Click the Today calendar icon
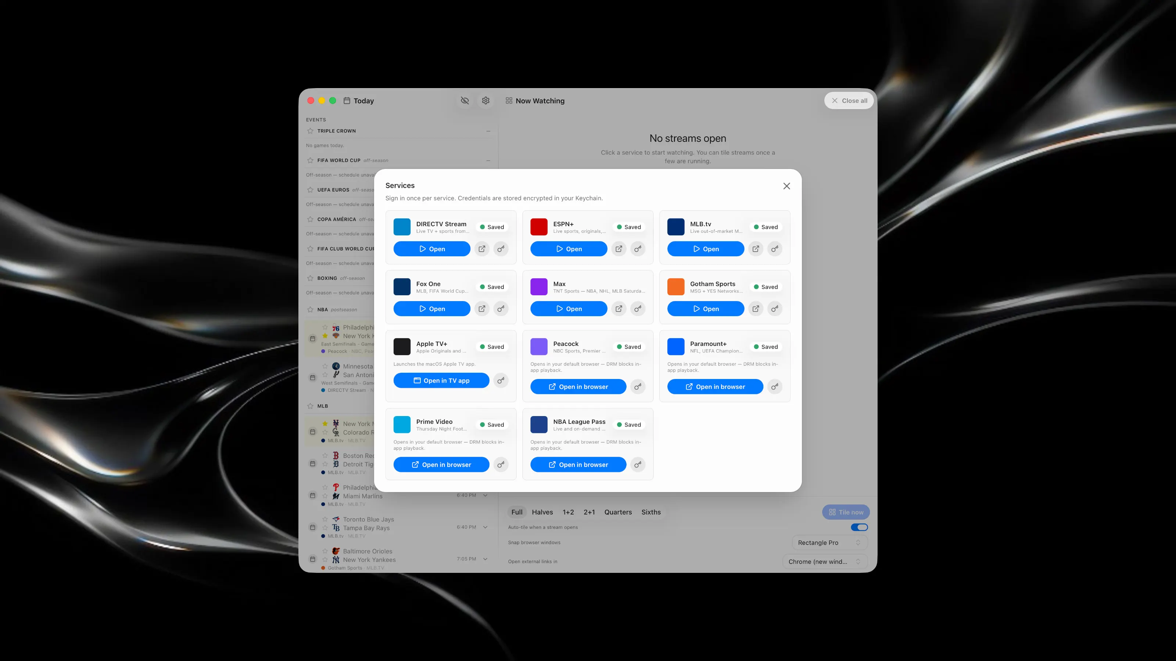Viewport: 1176px width, 661px height. tap(347, 100)
